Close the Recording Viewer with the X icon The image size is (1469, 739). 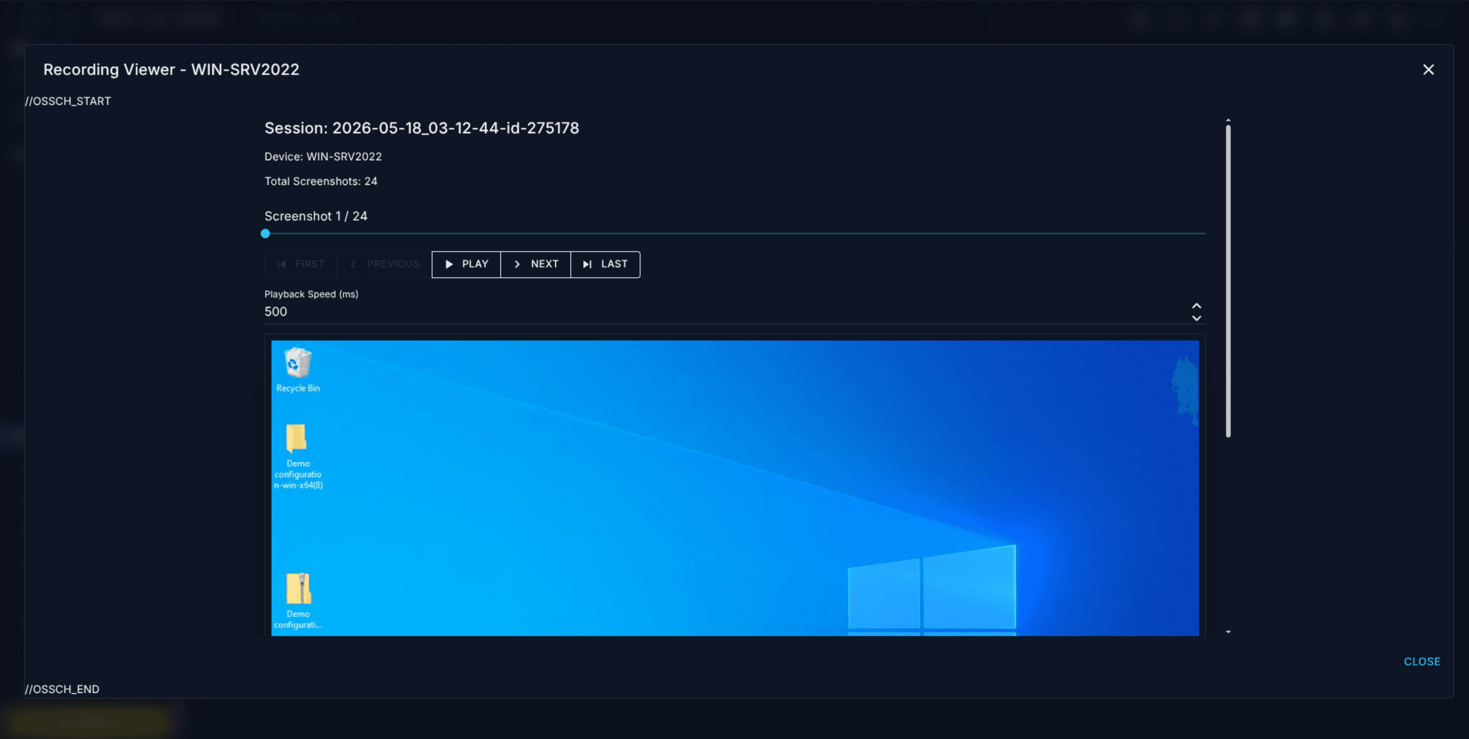(x=1428, y=69)
